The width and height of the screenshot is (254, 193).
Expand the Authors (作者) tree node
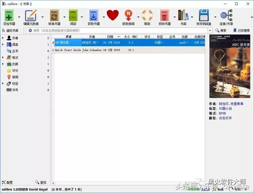click(3, 38)
